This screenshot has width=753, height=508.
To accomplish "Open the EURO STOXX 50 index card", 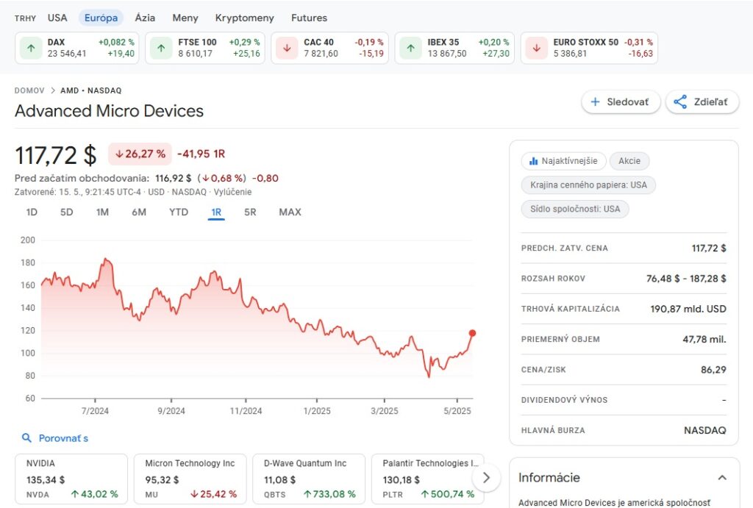I will 589,48.
